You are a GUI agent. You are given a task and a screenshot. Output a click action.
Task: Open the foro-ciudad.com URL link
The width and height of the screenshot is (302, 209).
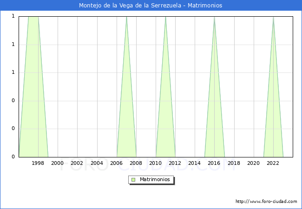(266, 202)
